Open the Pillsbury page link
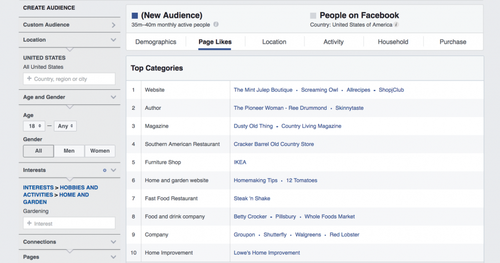Image resolution: width=500 pixels, height=263 pixels. click(x=286, y=216)
